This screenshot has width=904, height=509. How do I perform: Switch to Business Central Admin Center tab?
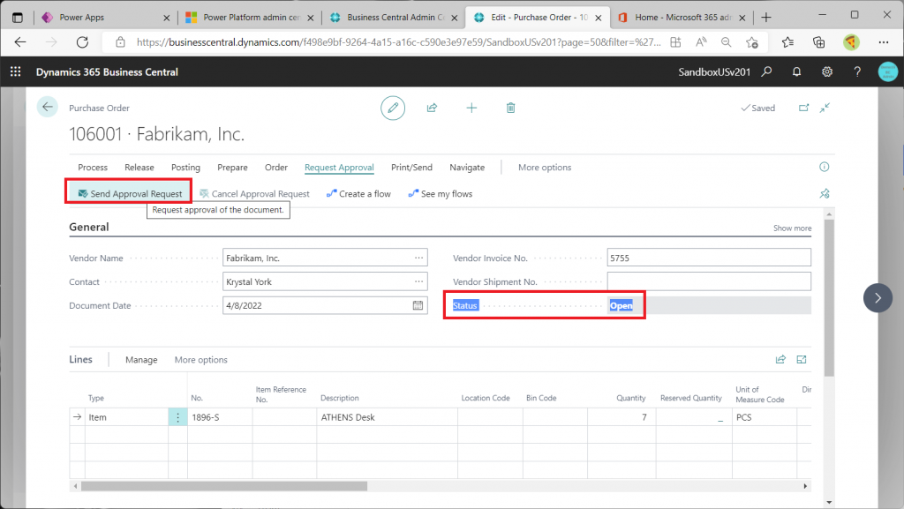394,18
